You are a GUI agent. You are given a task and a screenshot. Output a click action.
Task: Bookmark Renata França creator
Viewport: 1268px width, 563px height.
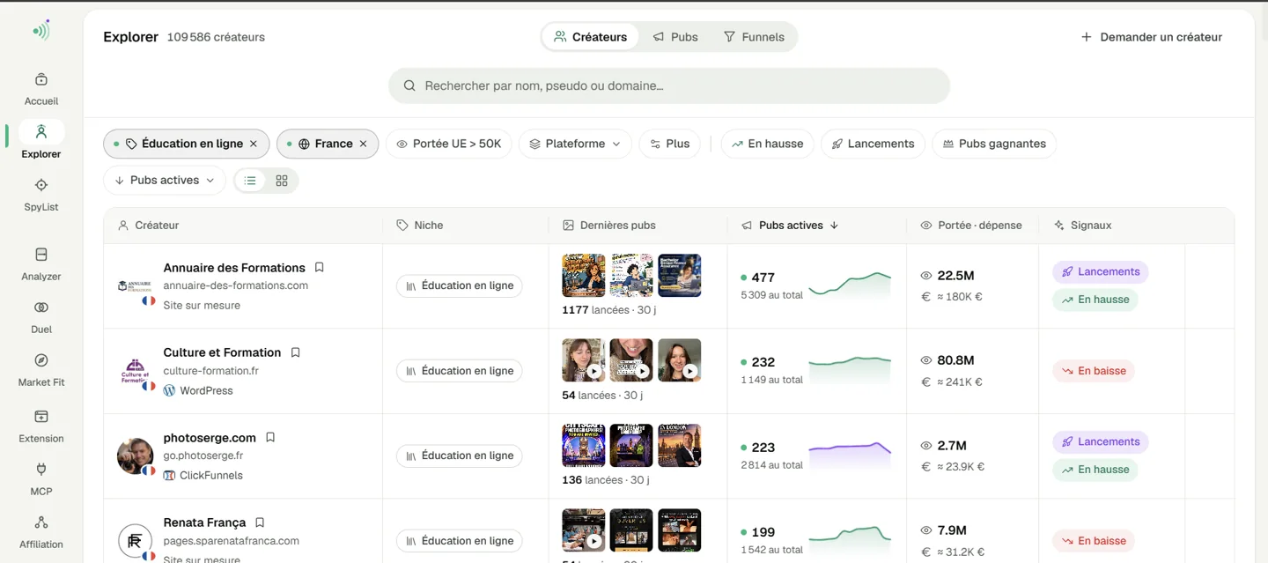click(260, 522)
